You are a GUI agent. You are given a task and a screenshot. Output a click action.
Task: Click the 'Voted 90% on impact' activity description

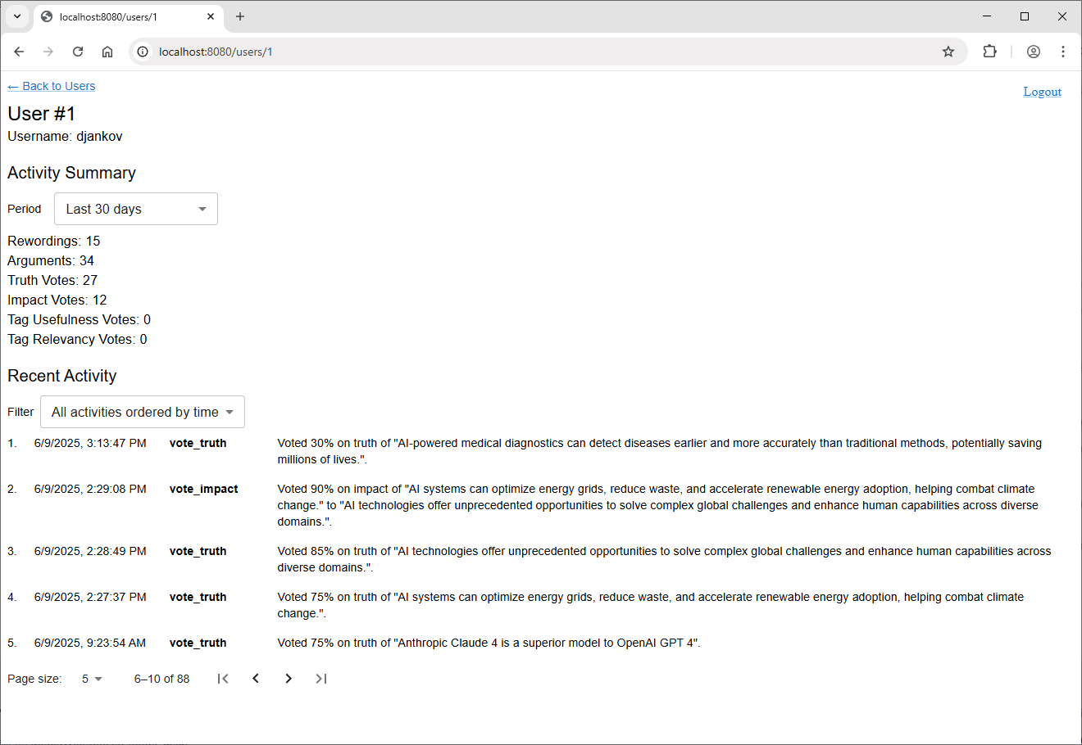pyautogui.click(x=658, y=505)
